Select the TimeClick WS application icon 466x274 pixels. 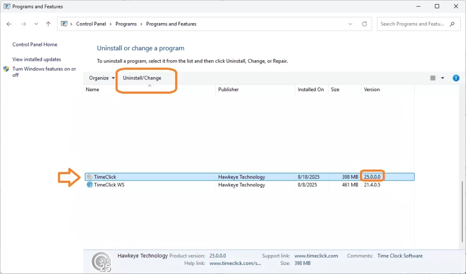click(91, 185)
